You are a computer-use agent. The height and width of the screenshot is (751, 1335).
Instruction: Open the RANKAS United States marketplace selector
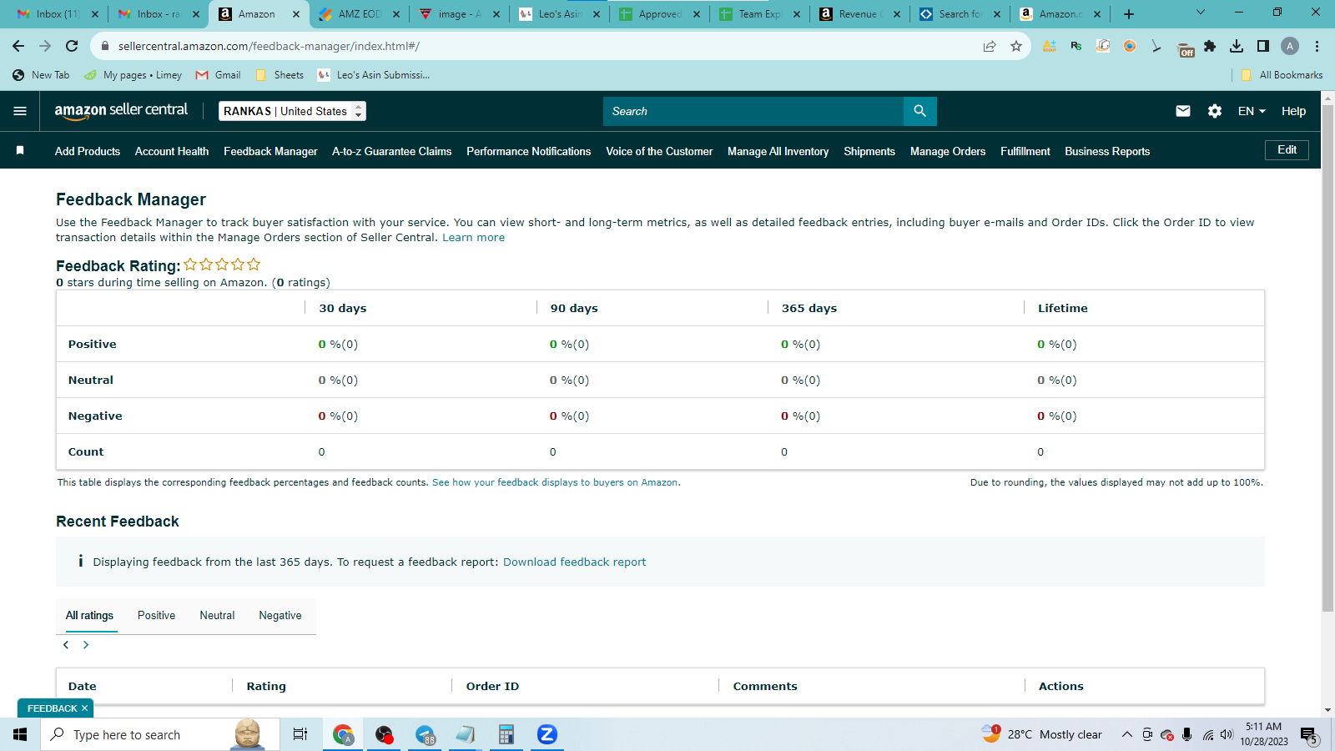tap(292, 111)
